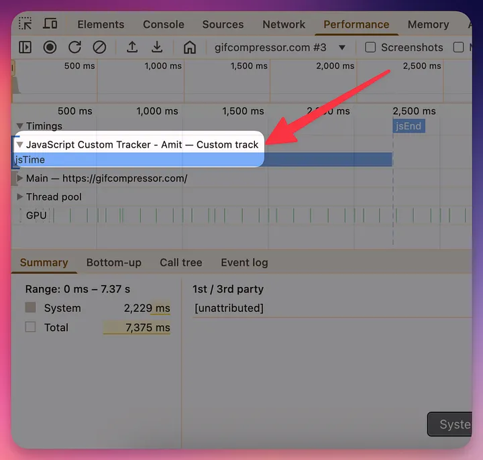Switch to the Network tab

284,24
